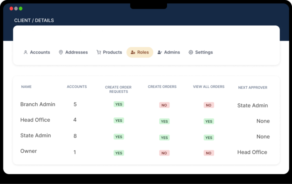Toggle Owner Create Order Requests YES badge
Viewport: 292px width, 184px height.
pyautogui.click(x=119, y=153)
